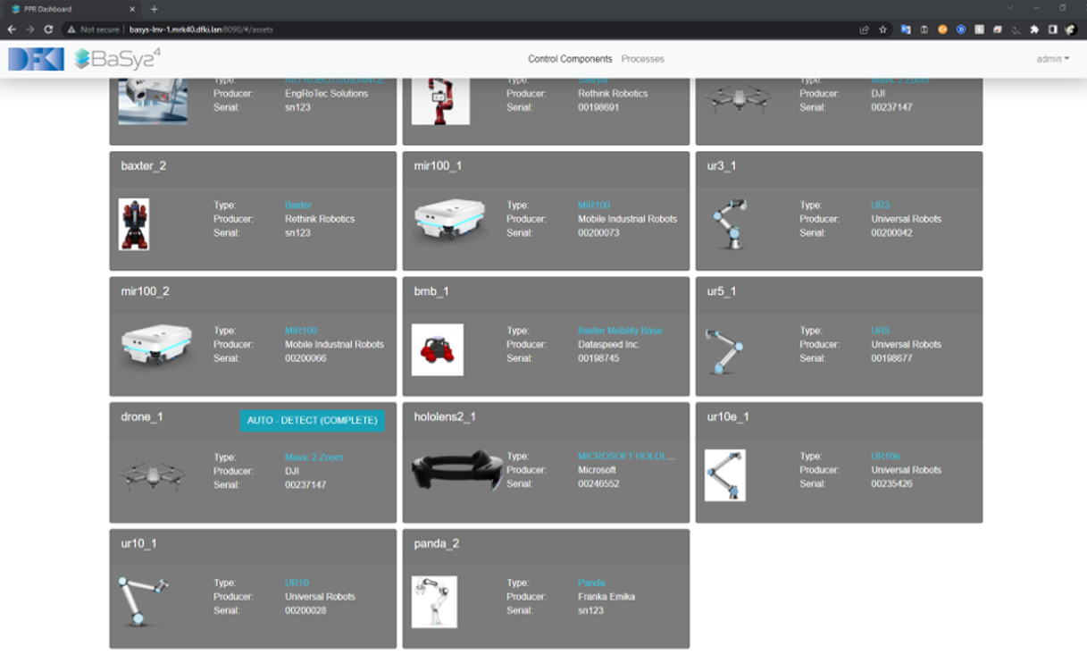
Task: Select the ur10_1 card title
Action: 138,543
